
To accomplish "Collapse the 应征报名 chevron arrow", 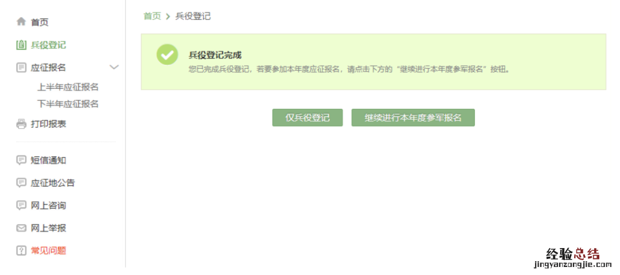I will [x=114, y=67].
